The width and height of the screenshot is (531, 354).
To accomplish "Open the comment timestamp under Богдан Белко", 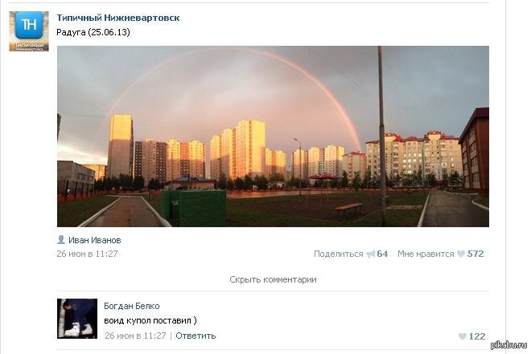I will 135,336.
